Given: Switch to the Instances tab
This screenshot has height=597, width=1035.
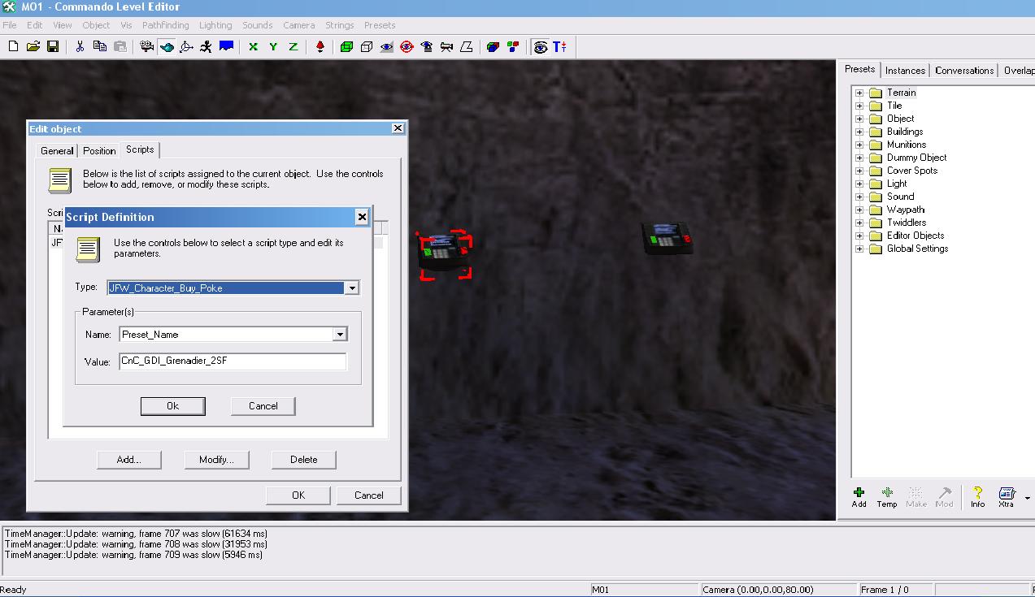Looking at the screenshot, I should [x=905, y=71].
